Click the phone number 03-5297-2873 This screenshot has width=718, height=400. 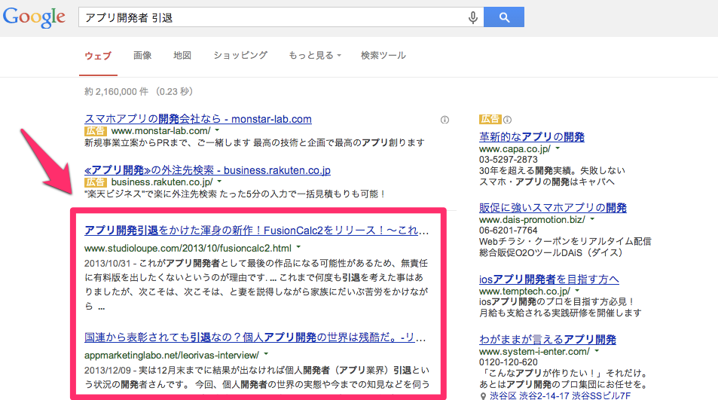pos(509,159)
